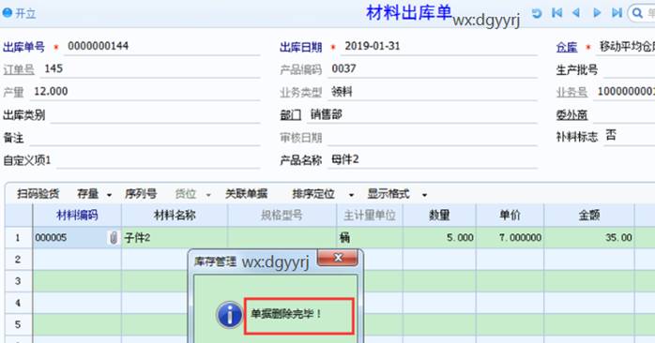The height and width of the screenshot is (343, 655).
Task: Click the 开立 status icon
Action: click(8, 12)
